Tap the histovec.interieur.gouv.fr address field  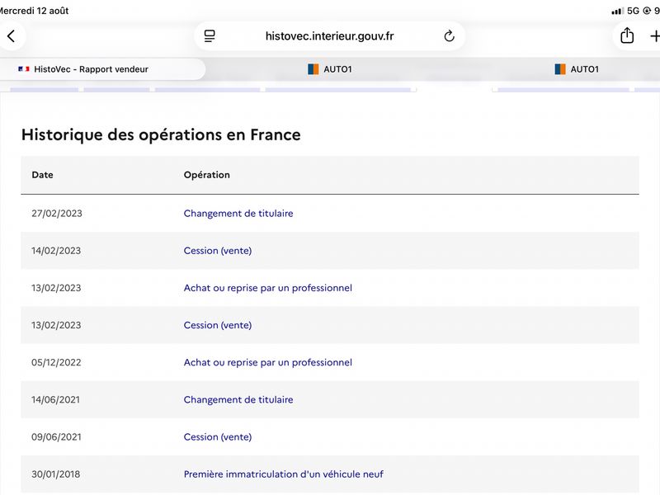click(x=329, y=36)
